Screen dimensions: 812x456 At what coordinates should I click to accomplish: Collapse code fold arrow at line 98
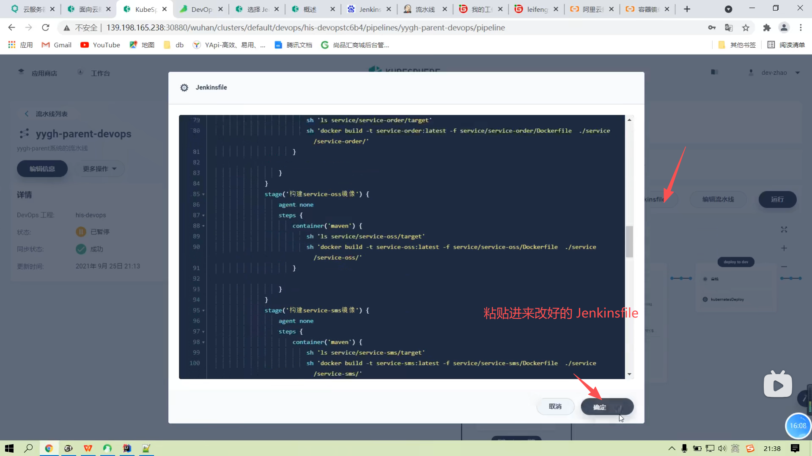coord(203,342)
